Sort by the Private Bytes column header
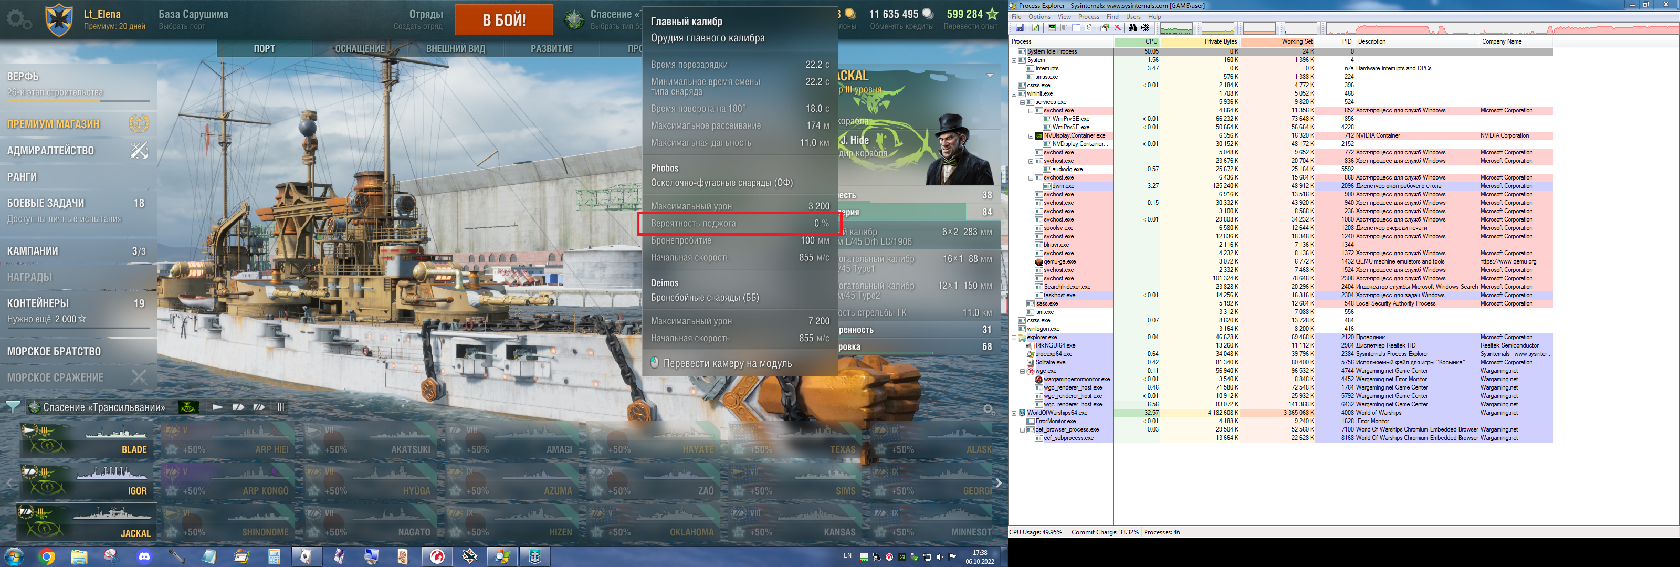This screenshot has width=1680, height=567. 1200,42
